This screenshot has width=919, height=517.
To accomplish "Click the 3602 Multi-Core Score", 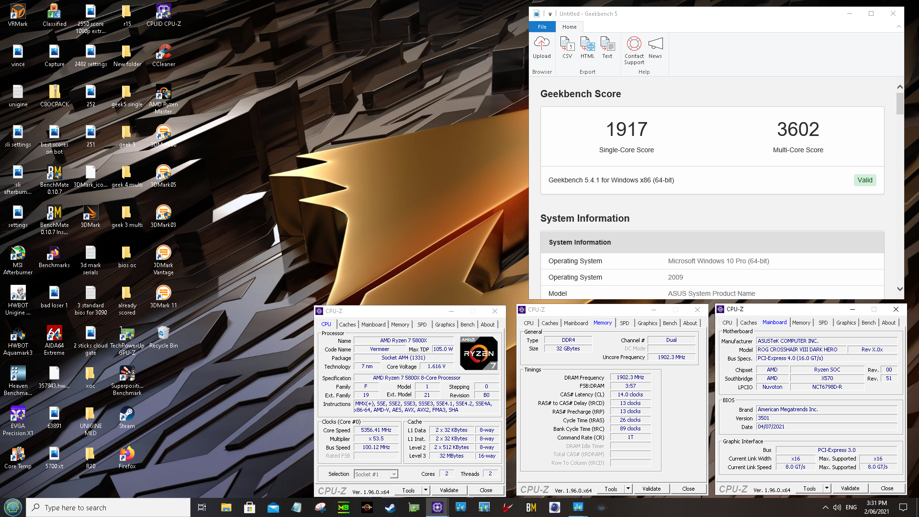I will point(798,129).
